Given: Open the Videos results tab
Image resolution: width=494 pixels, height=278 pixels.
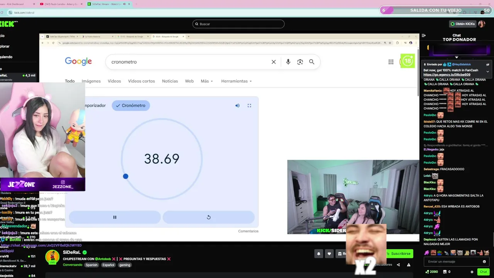Looking at the screenshot, I should (x=114, y=81).
